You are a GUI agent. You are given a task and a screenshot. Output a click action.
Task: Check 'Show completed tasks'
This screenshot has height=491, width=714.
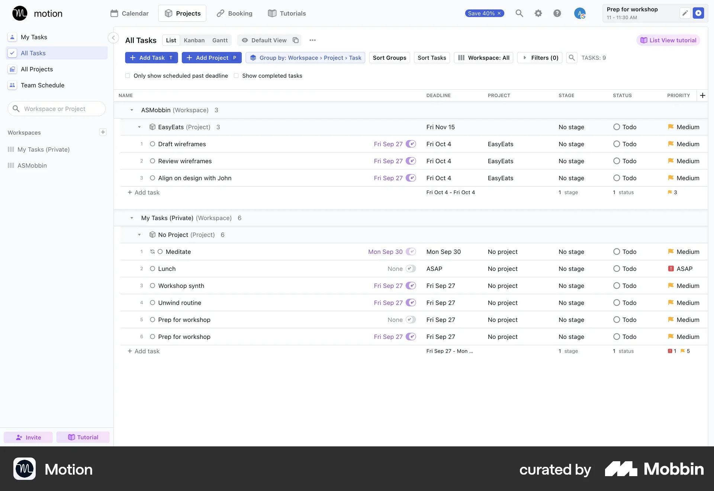point(237,76)
